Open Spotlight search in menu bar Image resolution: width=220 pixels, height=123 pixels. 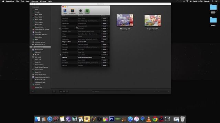pyautogui.click(x=213, y=1)
